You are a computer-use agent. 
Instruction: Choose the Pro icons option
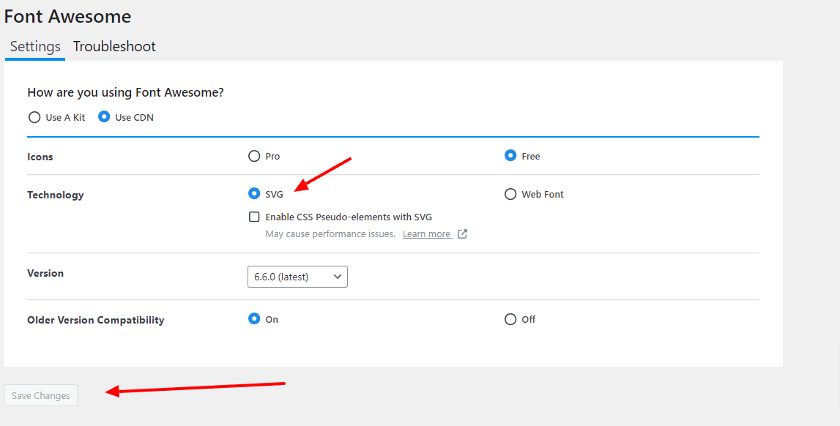[254, 156]
